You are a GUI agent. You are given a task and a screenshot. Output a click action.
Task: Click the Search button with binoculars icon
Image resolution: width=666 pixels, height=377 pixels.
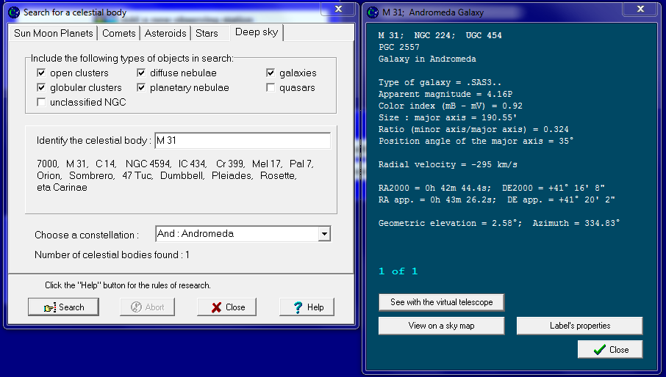63,307
